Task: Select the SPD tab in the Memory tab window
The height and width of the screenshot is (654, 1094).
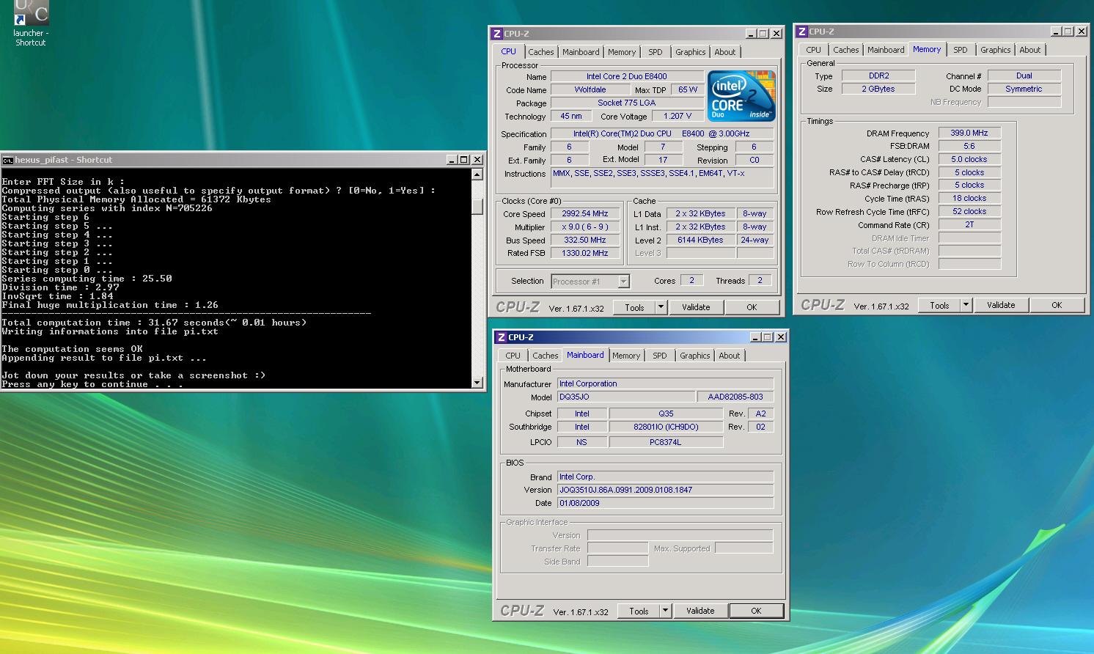Action: (x=961, y=50)
